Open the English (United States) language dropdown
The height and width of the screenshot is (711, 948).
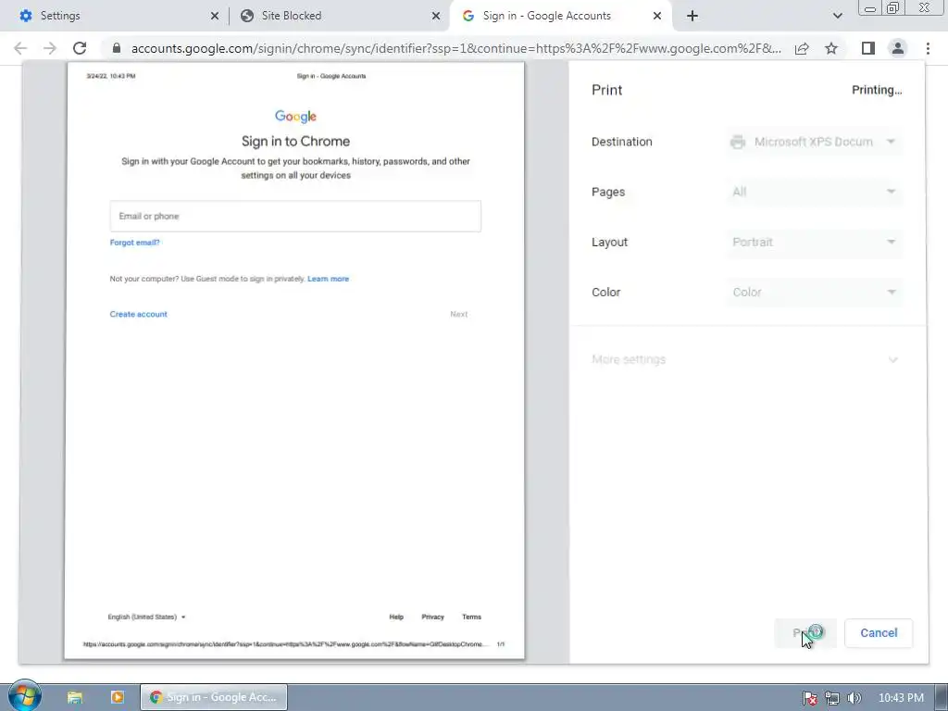(x=147, y=617)
